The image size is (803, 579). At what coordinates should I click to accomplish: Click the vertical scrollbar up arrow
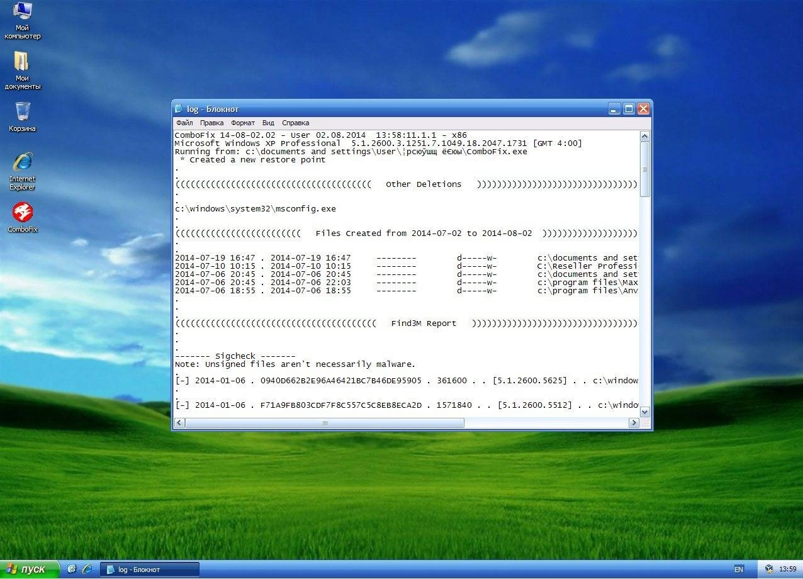(644, 136)
